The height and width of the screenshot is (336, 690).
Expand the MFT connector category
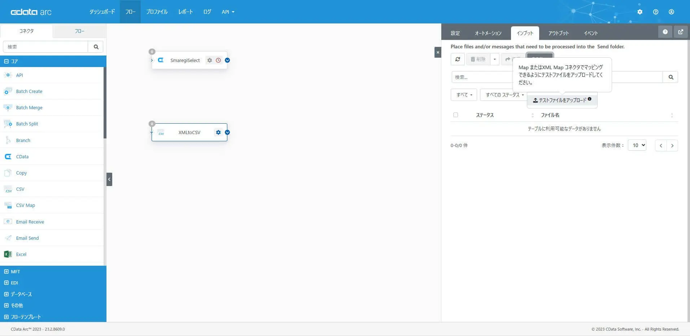(x=53, y=271)
